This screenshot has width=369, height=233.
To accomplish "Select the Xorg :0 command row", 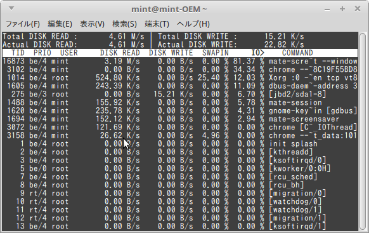I will pyautogui.click(x=180, y=77).
